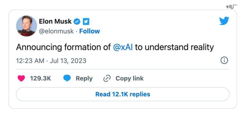Click the blue verified checkmark badge
Screen dimensions: 243x119
[x=77, y=21]
